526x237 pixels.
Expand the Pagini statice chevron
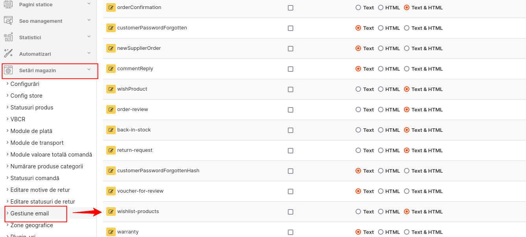click(x=89, y=4)
